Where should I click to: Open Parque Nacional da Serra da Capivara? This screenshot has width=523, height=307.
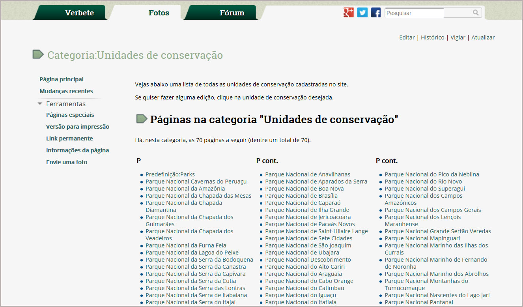click(195, 274)
